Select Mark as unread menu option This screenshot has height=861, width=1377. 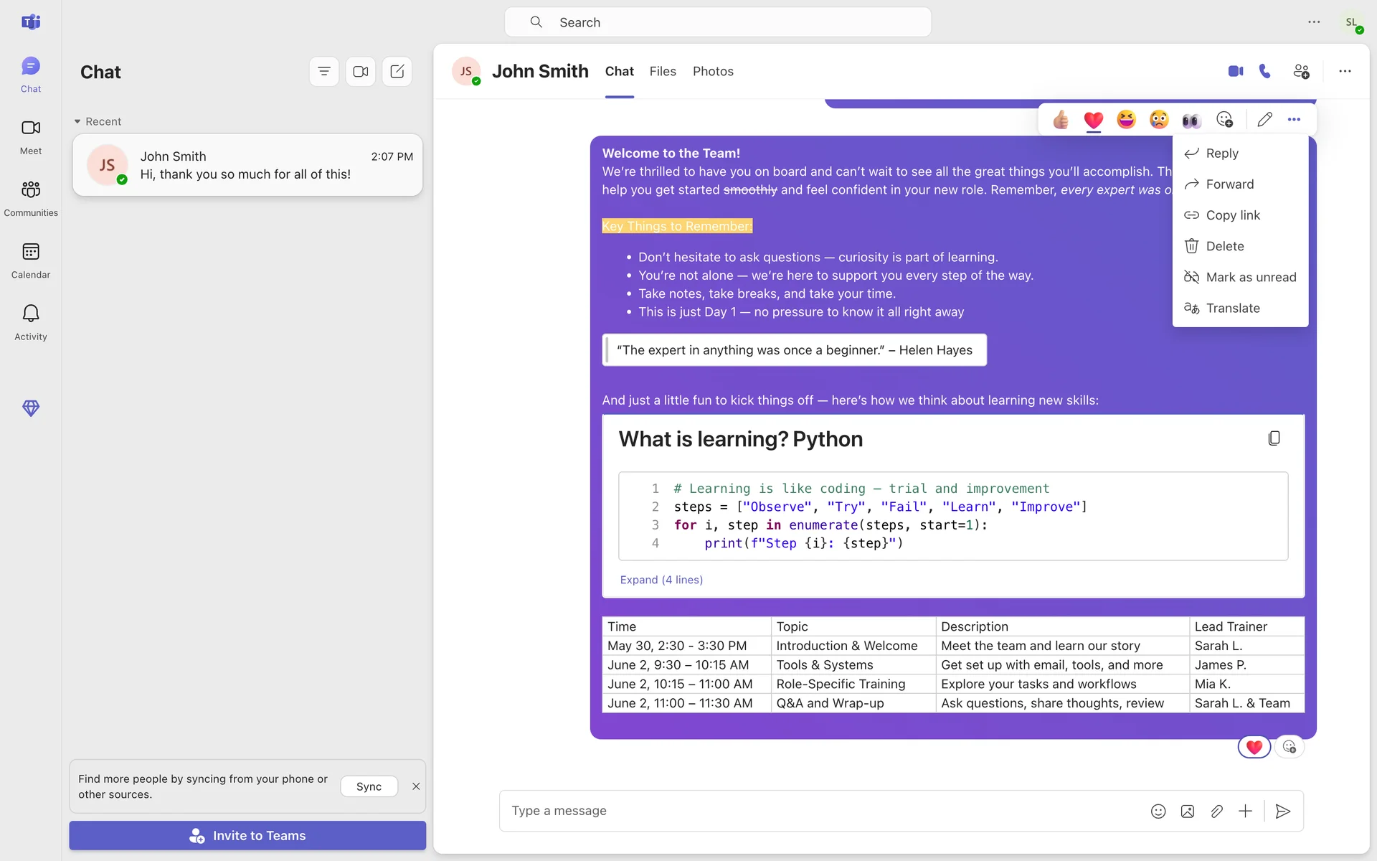1250,277
